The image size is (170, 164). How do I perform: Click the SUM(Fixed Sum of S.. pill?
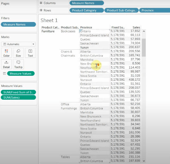(x=18, y=92)
